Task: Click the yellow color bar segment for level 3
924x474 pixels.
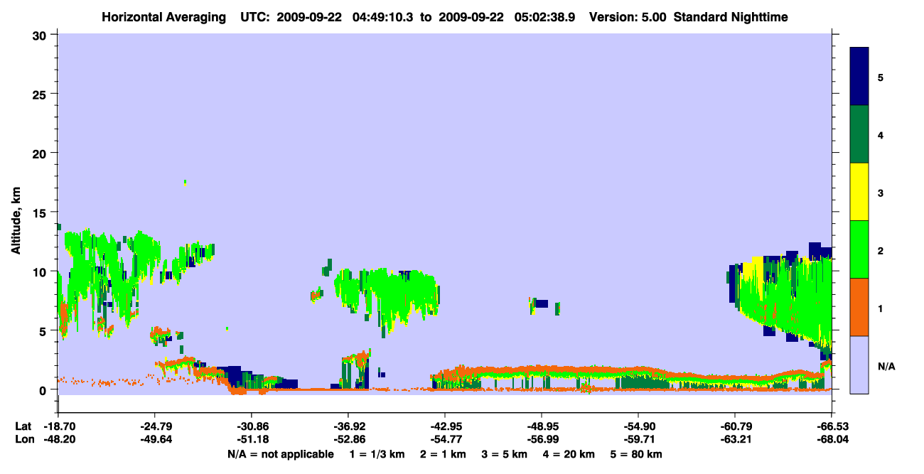Action: click(x=859, y=192)
